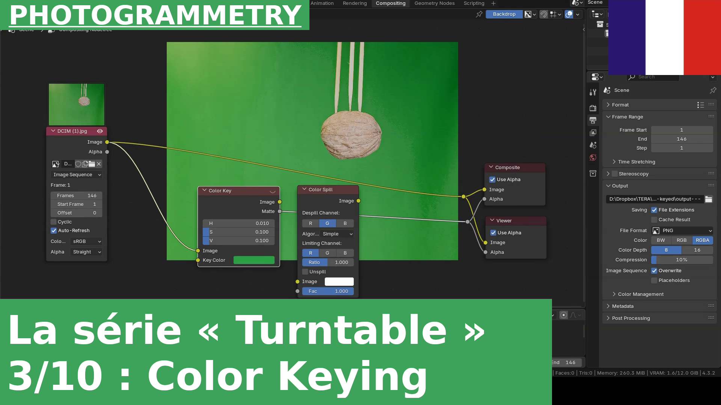Open Format presets list icon
Screen dimensions: 721x405
point(700,105)
